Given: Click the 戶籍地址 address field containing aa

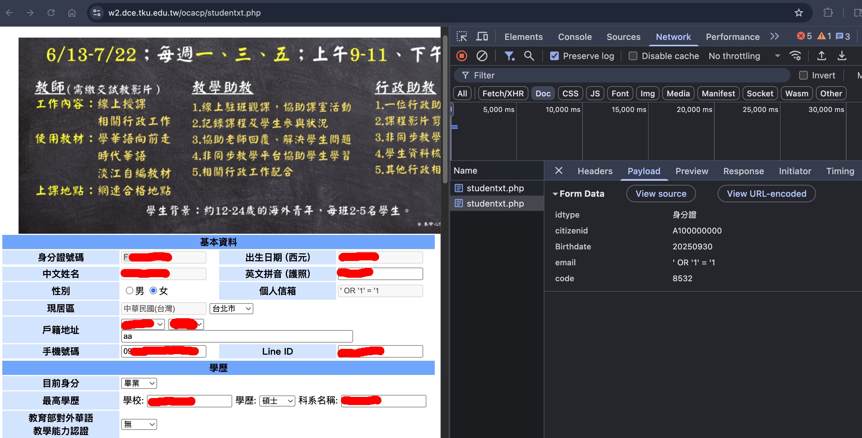Looking at the screenshot, I should point(237,336).
